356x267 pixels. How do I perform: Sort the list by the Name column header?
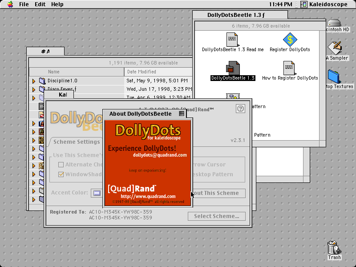pos(77,72)
